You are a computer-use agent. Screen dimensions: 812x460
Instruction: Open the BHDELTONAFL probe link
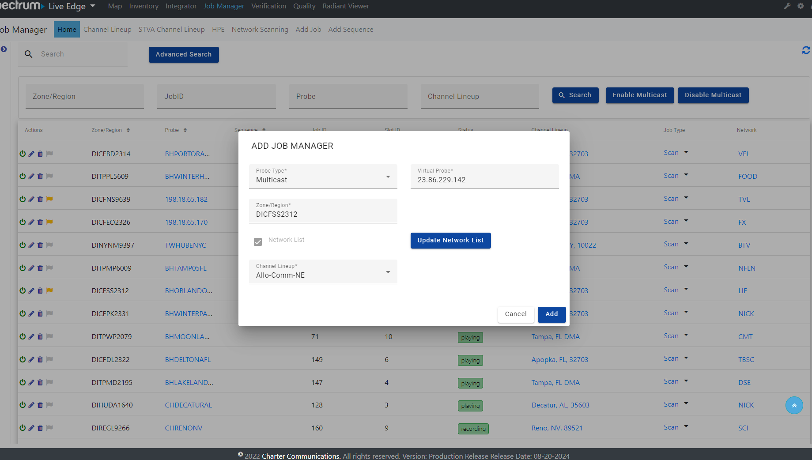188,360
